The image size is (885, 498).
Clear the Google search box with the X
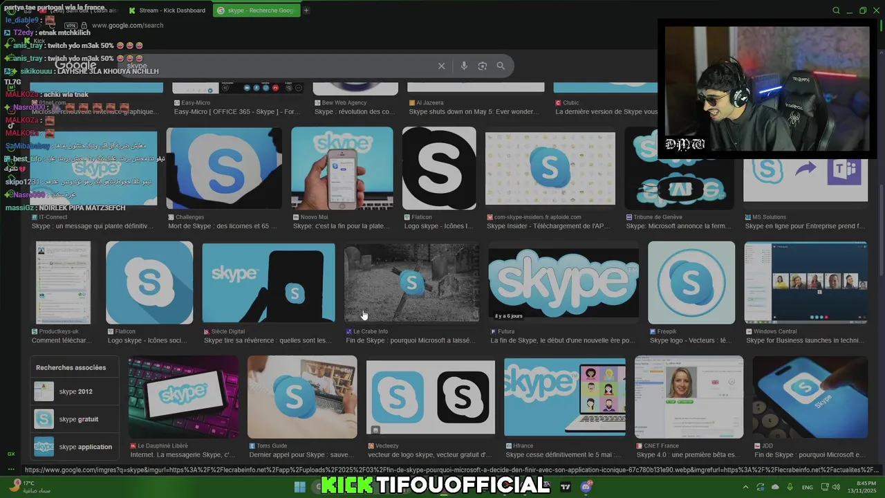441,66
